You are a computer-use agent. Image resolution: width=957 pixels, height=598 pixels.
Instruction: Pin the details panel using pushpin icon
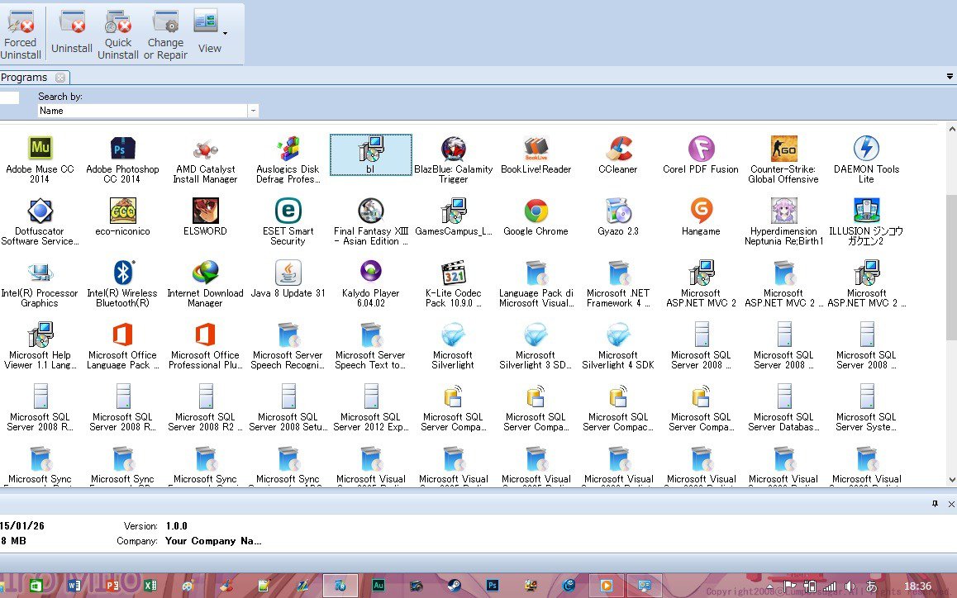coord(936,503)
